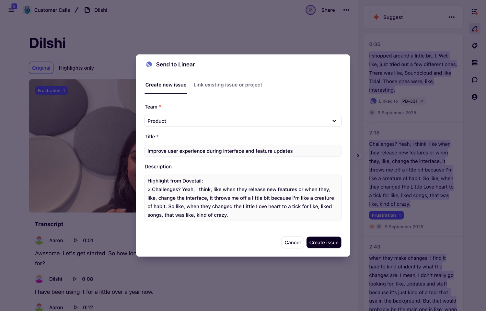Open the hamburger menu with notification badge
Image resolution: width=486 pixels, height=311 pixels.
coord(12,10)
